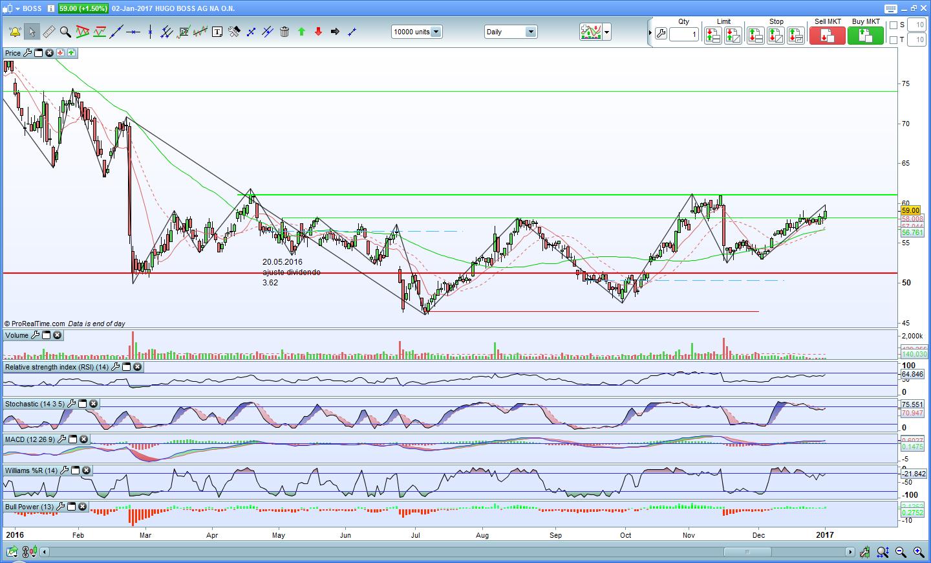The height and width of the screenshot is (563, 931).
Task: Select the ruler measurement tool
Action: tap(48, 32)
